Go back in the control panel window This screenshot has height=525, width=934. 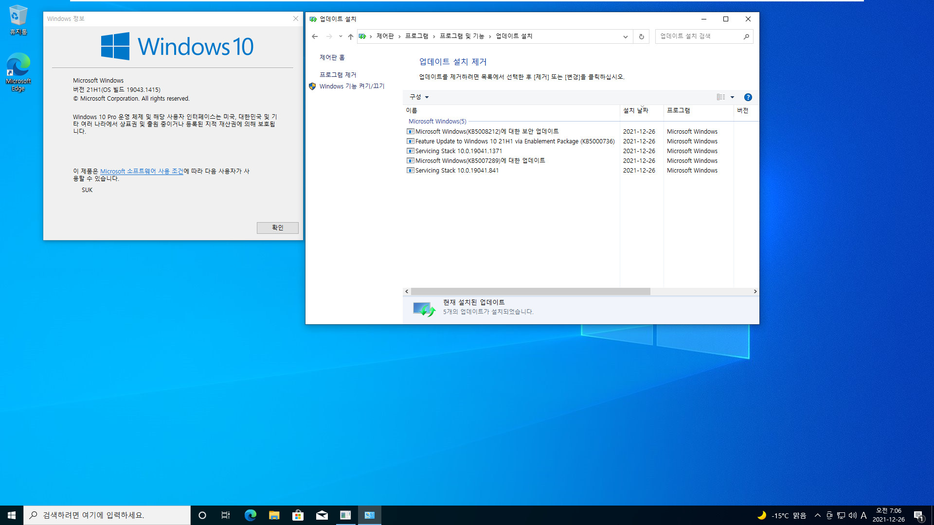tap(315, 36)
